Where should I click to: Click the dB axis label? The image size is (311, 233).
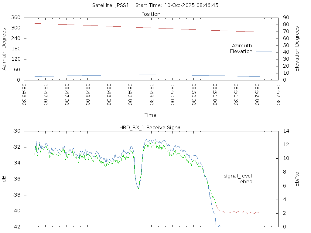click(x=4, y=179)
